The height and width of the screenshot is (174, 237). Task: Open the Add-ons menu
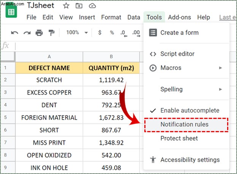pyautogui.click(x=180, y=17)
